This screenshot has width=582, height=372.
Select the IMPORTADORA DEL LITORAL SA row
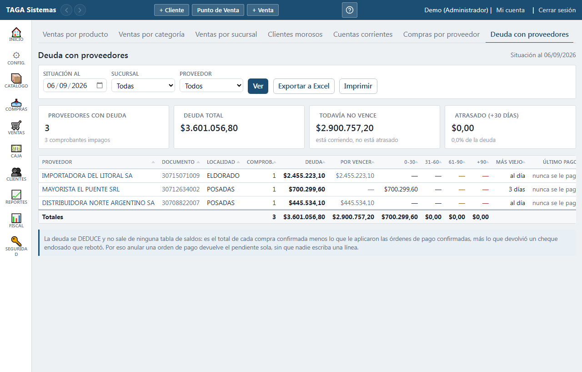(307, 176)
